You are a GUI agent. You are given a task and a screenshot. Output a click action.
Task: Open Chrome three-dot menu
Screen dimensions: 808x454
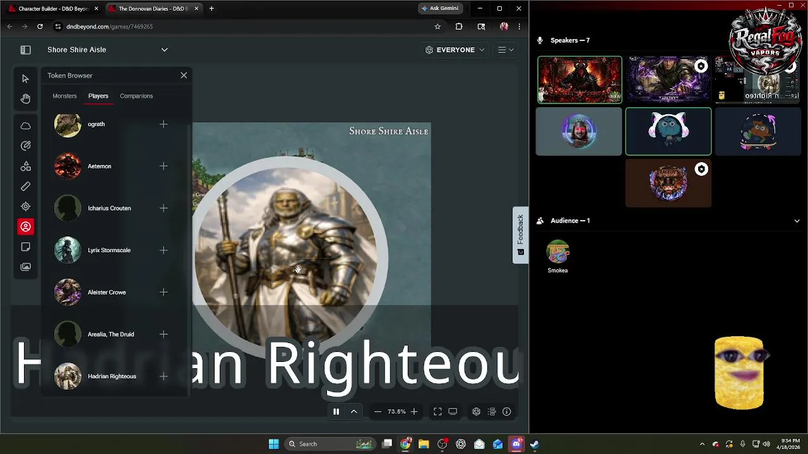(519, 26)
